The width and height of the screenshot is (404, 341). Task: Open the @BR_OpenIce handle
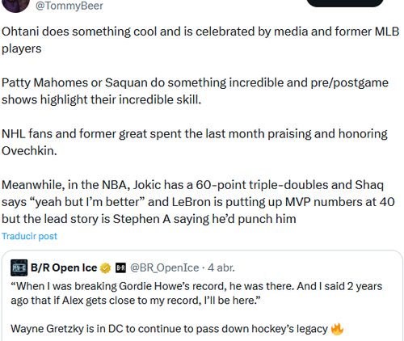pos(165,267)
